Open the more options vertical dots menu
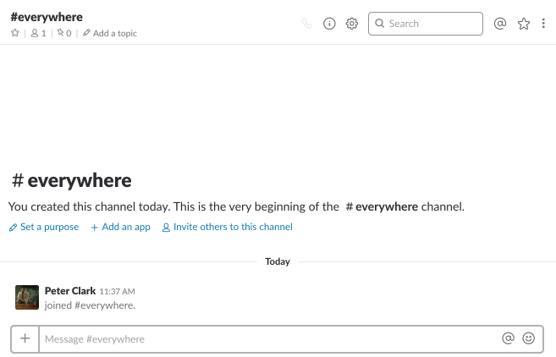This screenshot has height=357, width=556. click(543, 24)
